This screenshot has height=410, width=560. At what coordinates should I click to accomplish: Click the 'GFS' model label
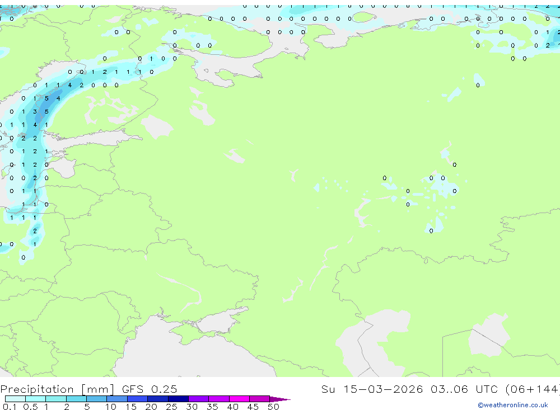(133, 389)
